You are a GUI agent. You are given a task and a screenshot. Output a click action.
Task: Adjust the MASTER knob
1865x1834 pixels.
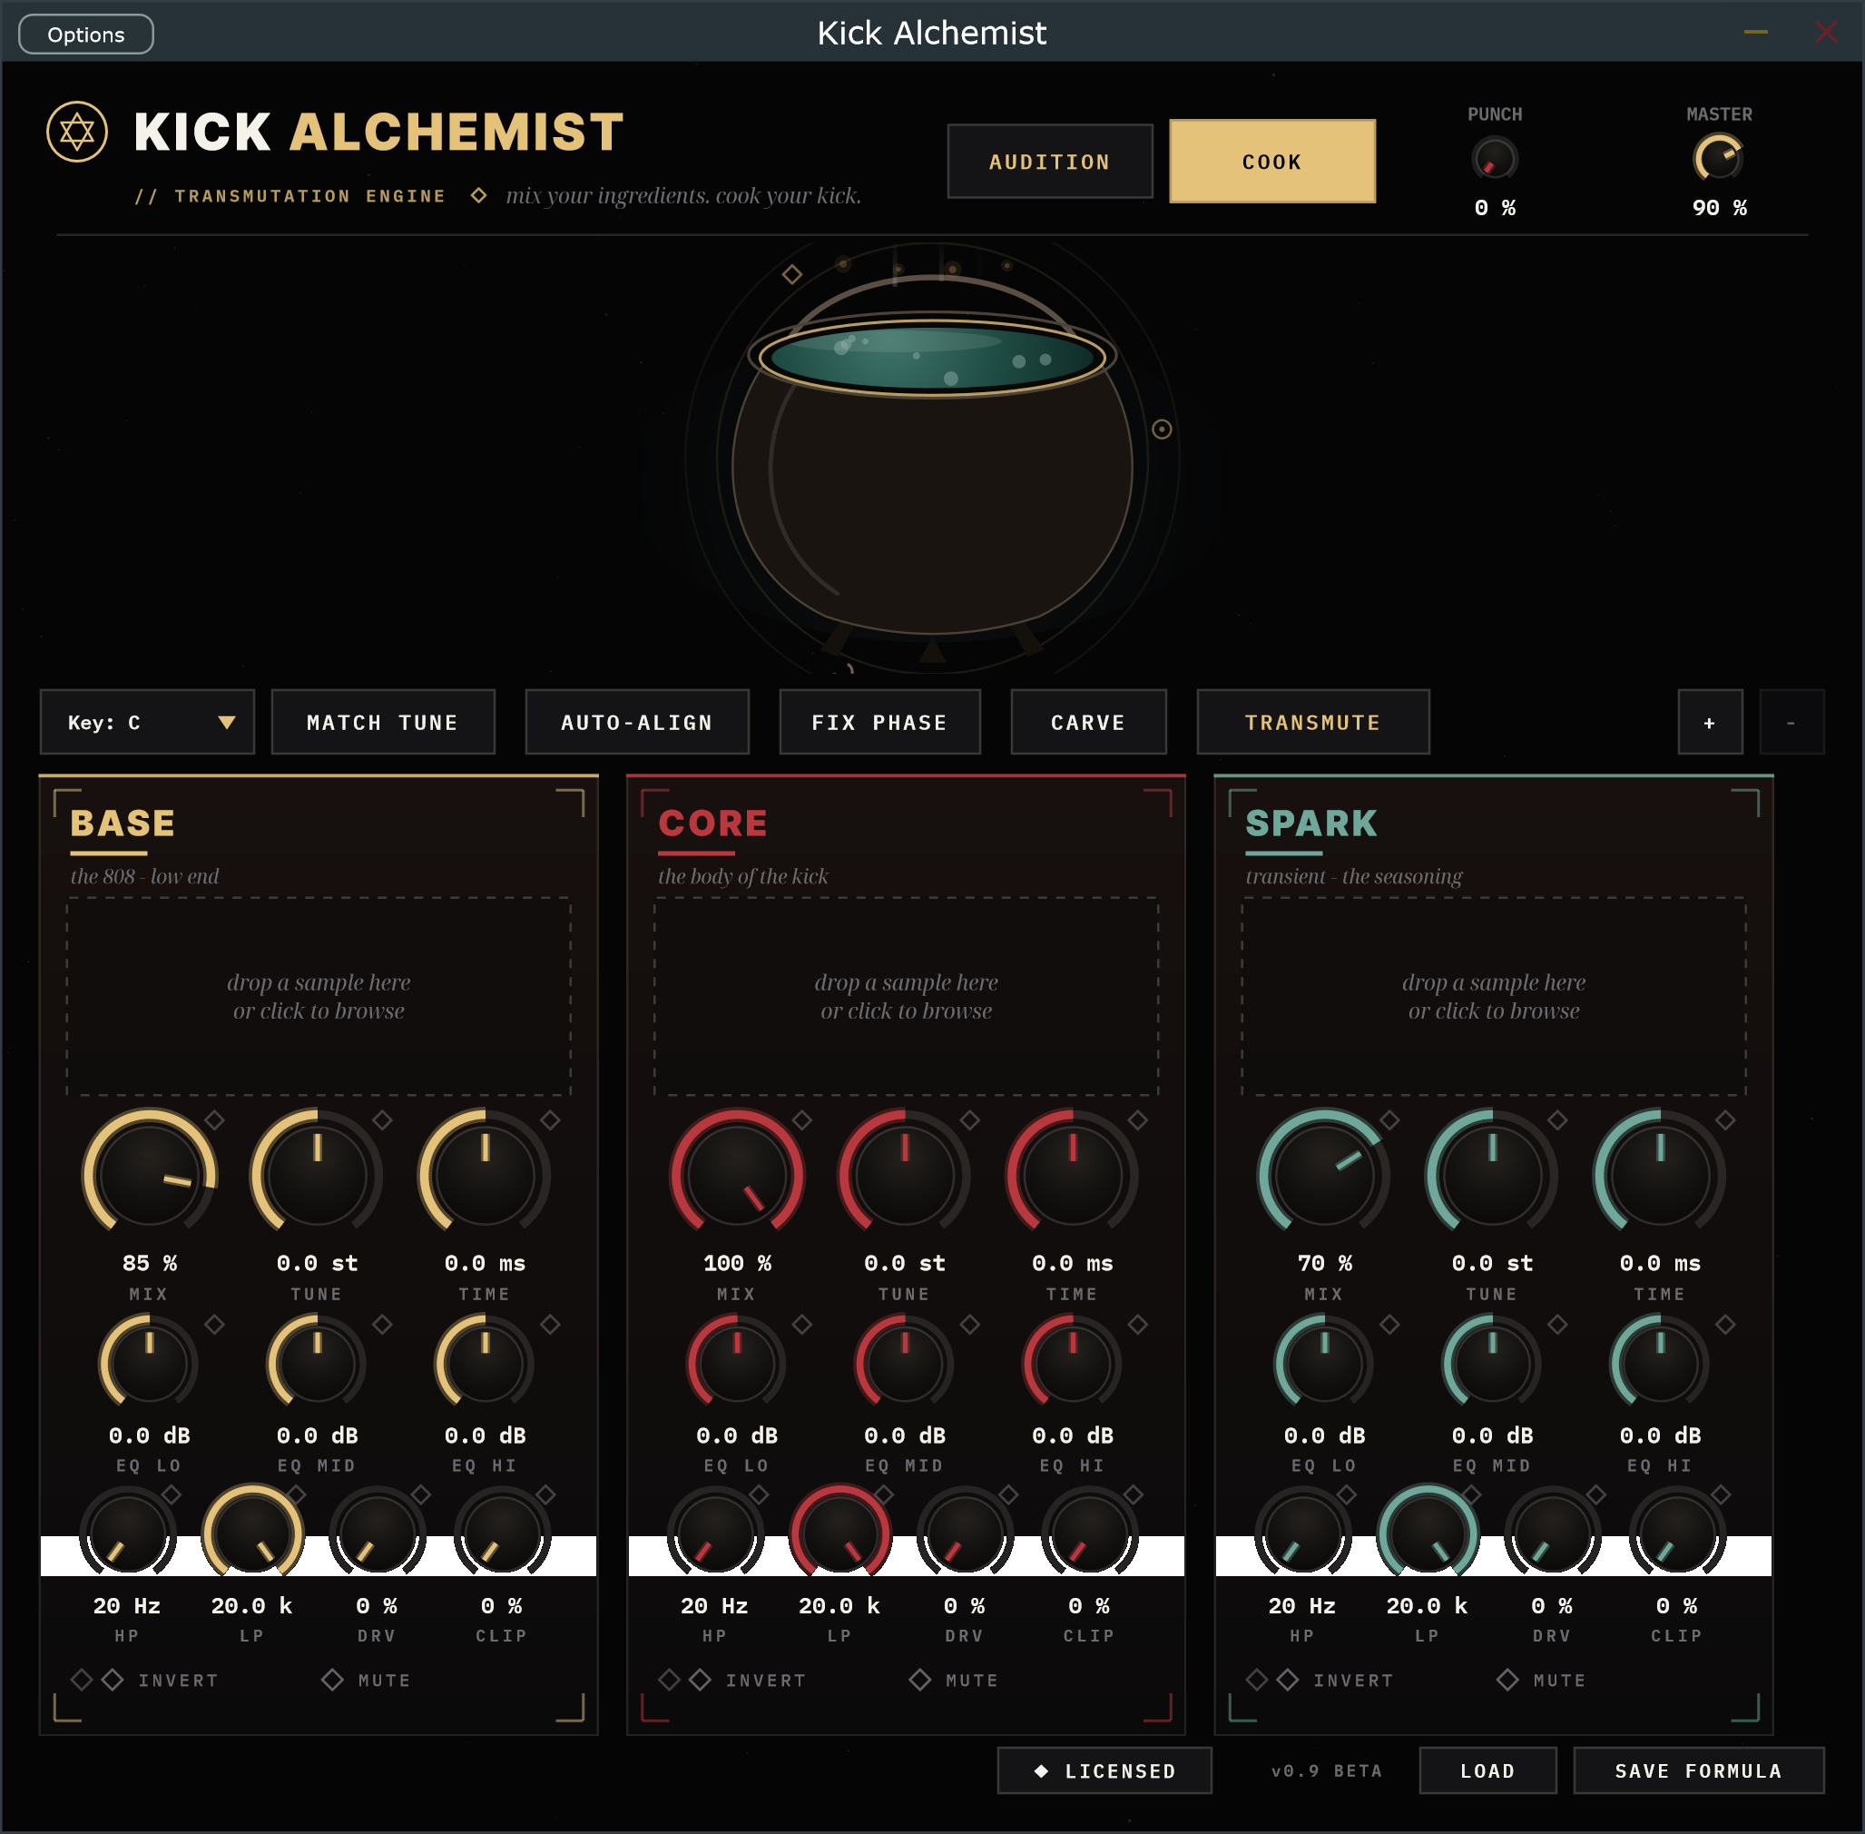(x=1719, y=159)
